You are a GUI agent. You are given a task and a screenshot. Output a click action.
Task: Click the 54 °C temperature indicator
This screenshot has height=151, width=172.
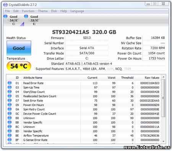19,66
